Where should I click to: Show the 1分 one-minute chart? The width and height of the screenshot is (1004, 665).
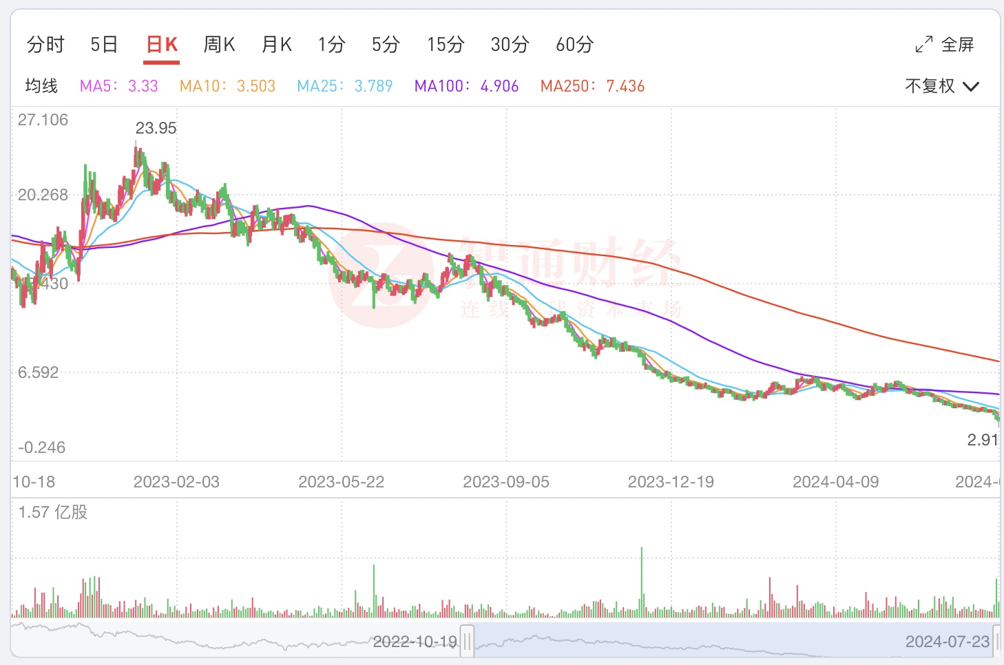pos(331,45)
